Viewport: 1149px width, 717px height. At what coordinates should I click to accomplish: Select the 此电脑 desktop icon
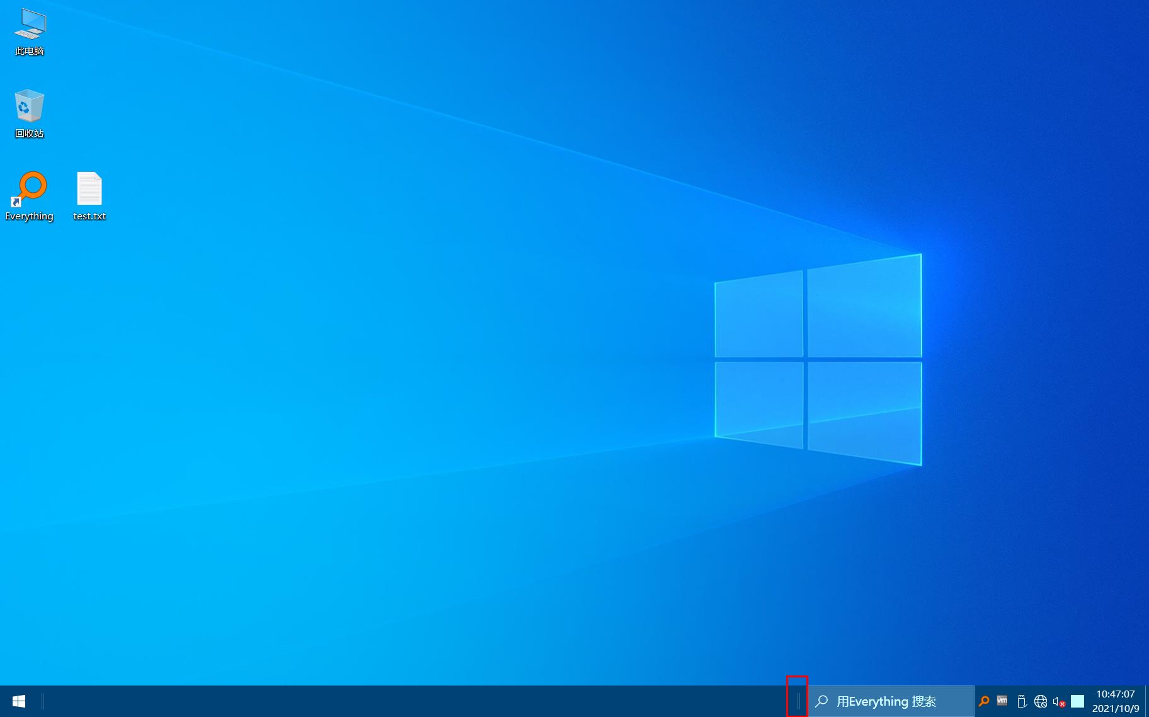[30, 33]
